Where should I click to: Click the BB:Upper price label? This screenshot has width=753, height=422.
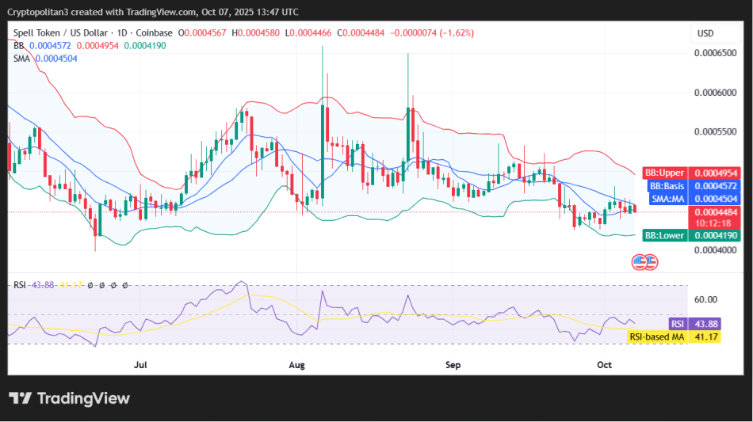point(692,173)
